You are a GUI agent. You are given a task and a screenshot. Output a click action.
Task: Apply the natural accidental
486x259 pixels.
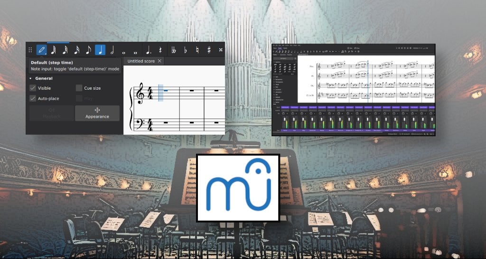coord(197,50)
